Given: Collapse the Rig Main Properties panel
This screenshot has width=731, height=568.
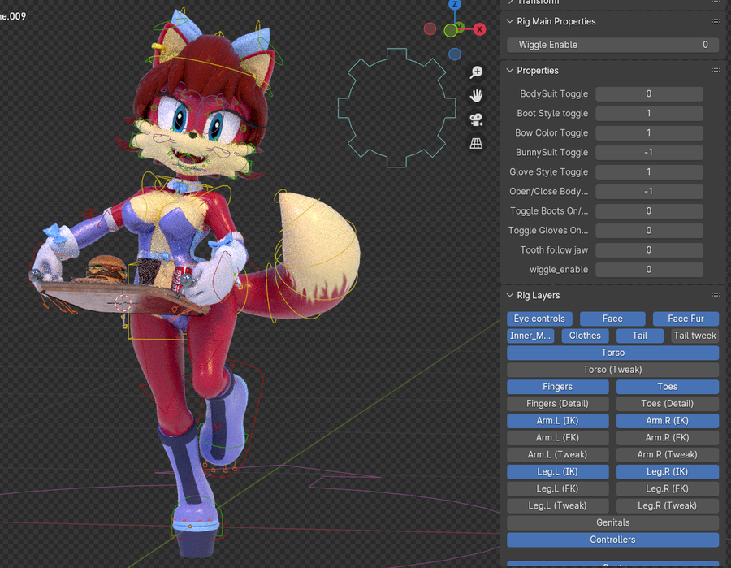Looking at the screenshot, I should point(510,21).
